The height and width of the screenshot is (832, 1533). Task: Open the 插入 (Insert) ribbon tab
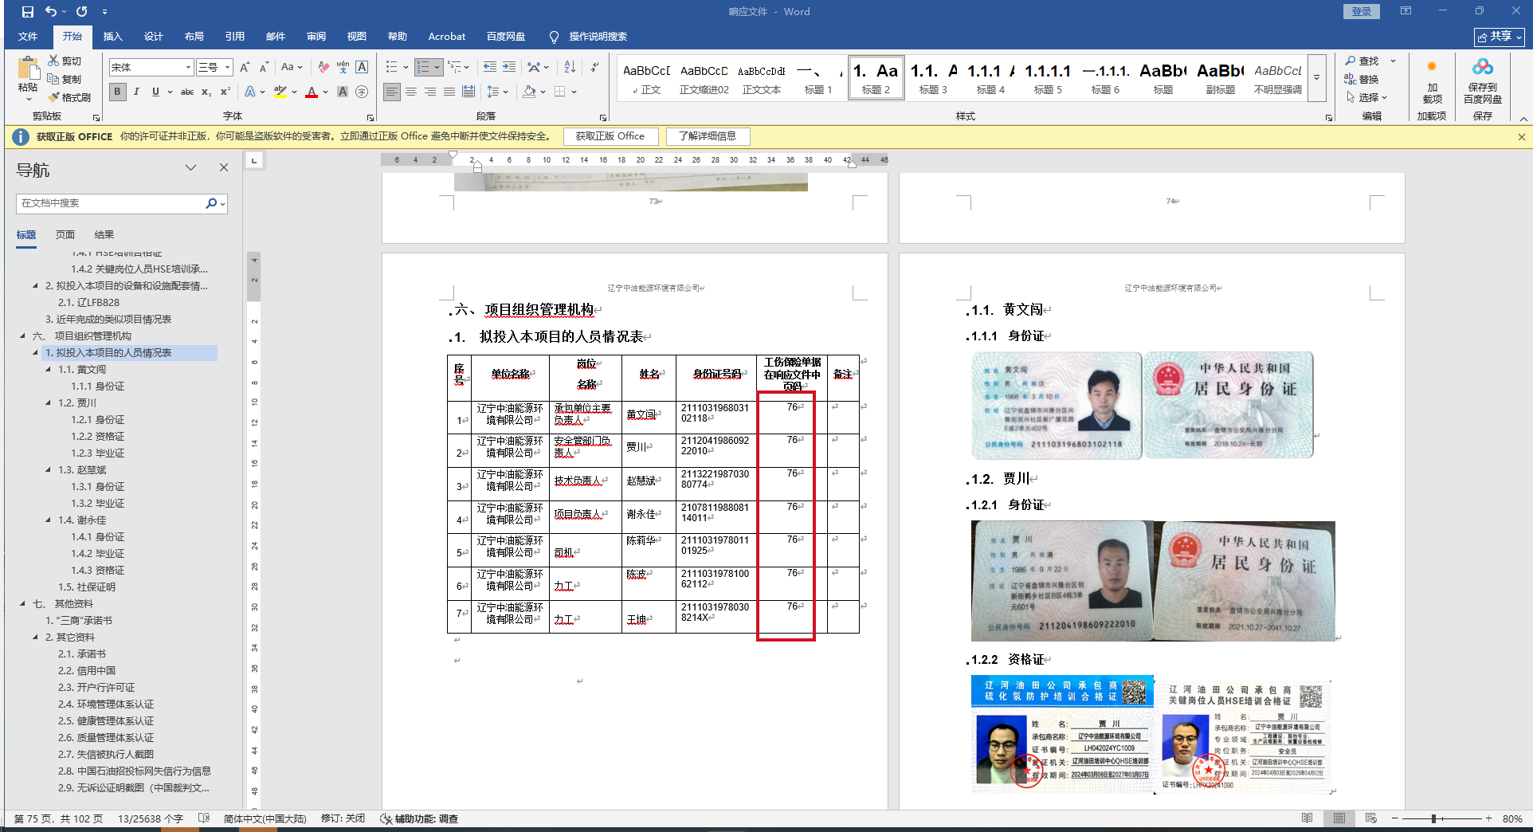112,37
